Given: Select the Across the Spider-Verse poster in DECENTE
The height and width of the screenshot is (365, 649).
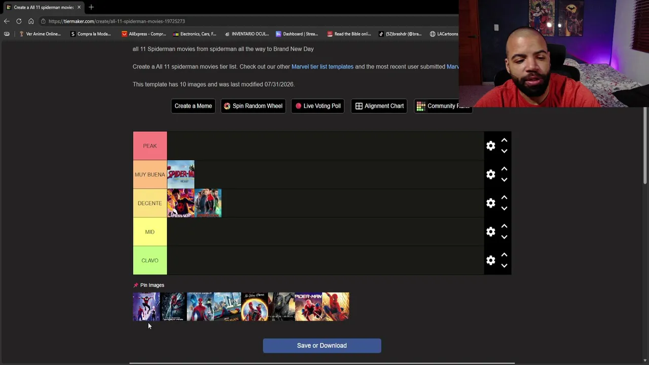Looking at the screenshot, I should 181,203.
